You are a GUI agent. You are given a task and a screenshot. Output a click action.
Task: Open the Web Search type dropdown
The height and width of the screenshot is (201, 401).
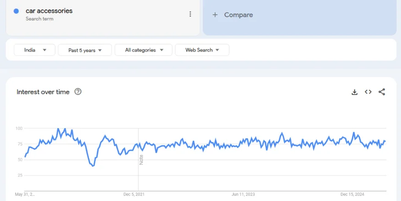click(202, 50)
